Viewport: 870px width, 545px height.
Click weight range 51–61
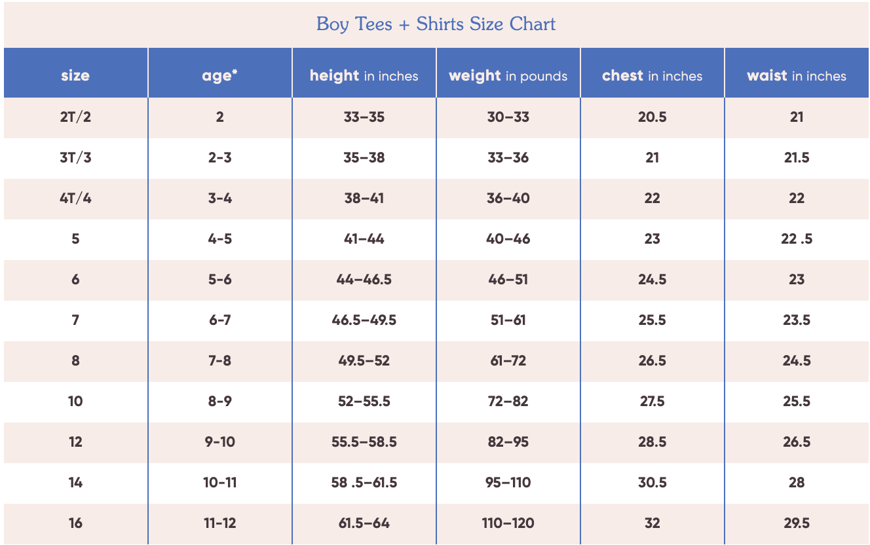pyautogui.click(x=508, y=320)
